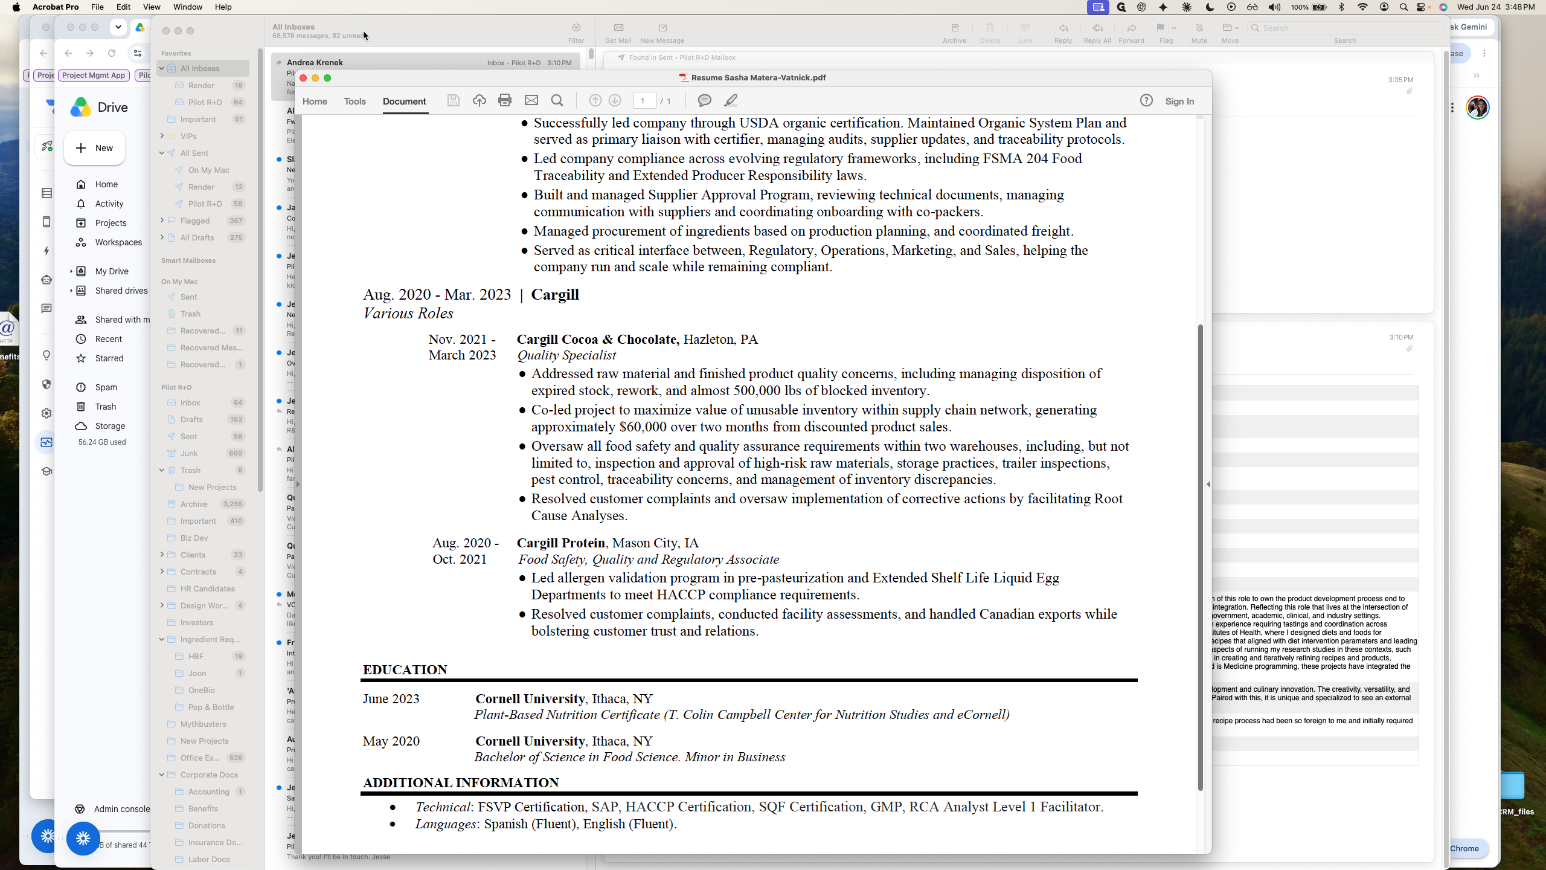Open Home in Google Drive sidebar
The width and height of the screenshot is (1546, 870).
pyautogui.click(x=106, y=184)
